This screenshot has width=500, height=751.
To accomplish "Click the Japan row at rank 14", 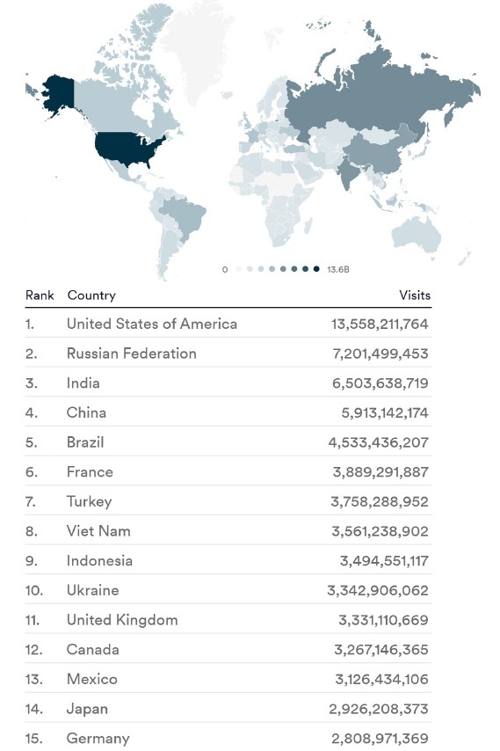I will [228, 709].
